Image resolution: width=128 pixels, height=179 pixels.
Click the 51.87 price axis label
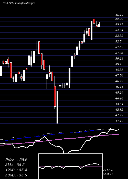(x=119, y=47)
